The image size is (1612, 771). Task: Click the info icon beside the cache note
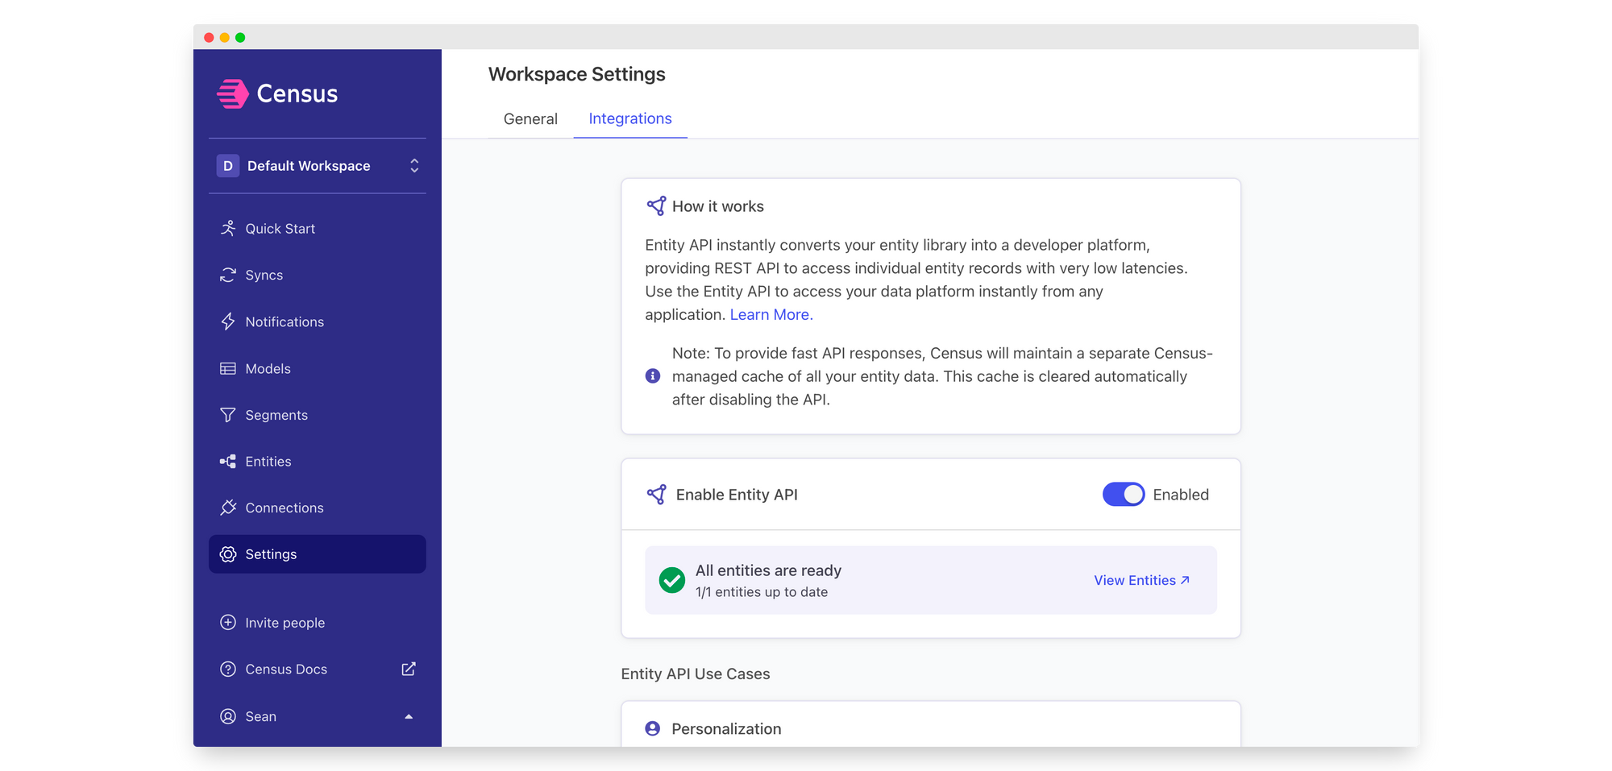(x=653, y=375)
